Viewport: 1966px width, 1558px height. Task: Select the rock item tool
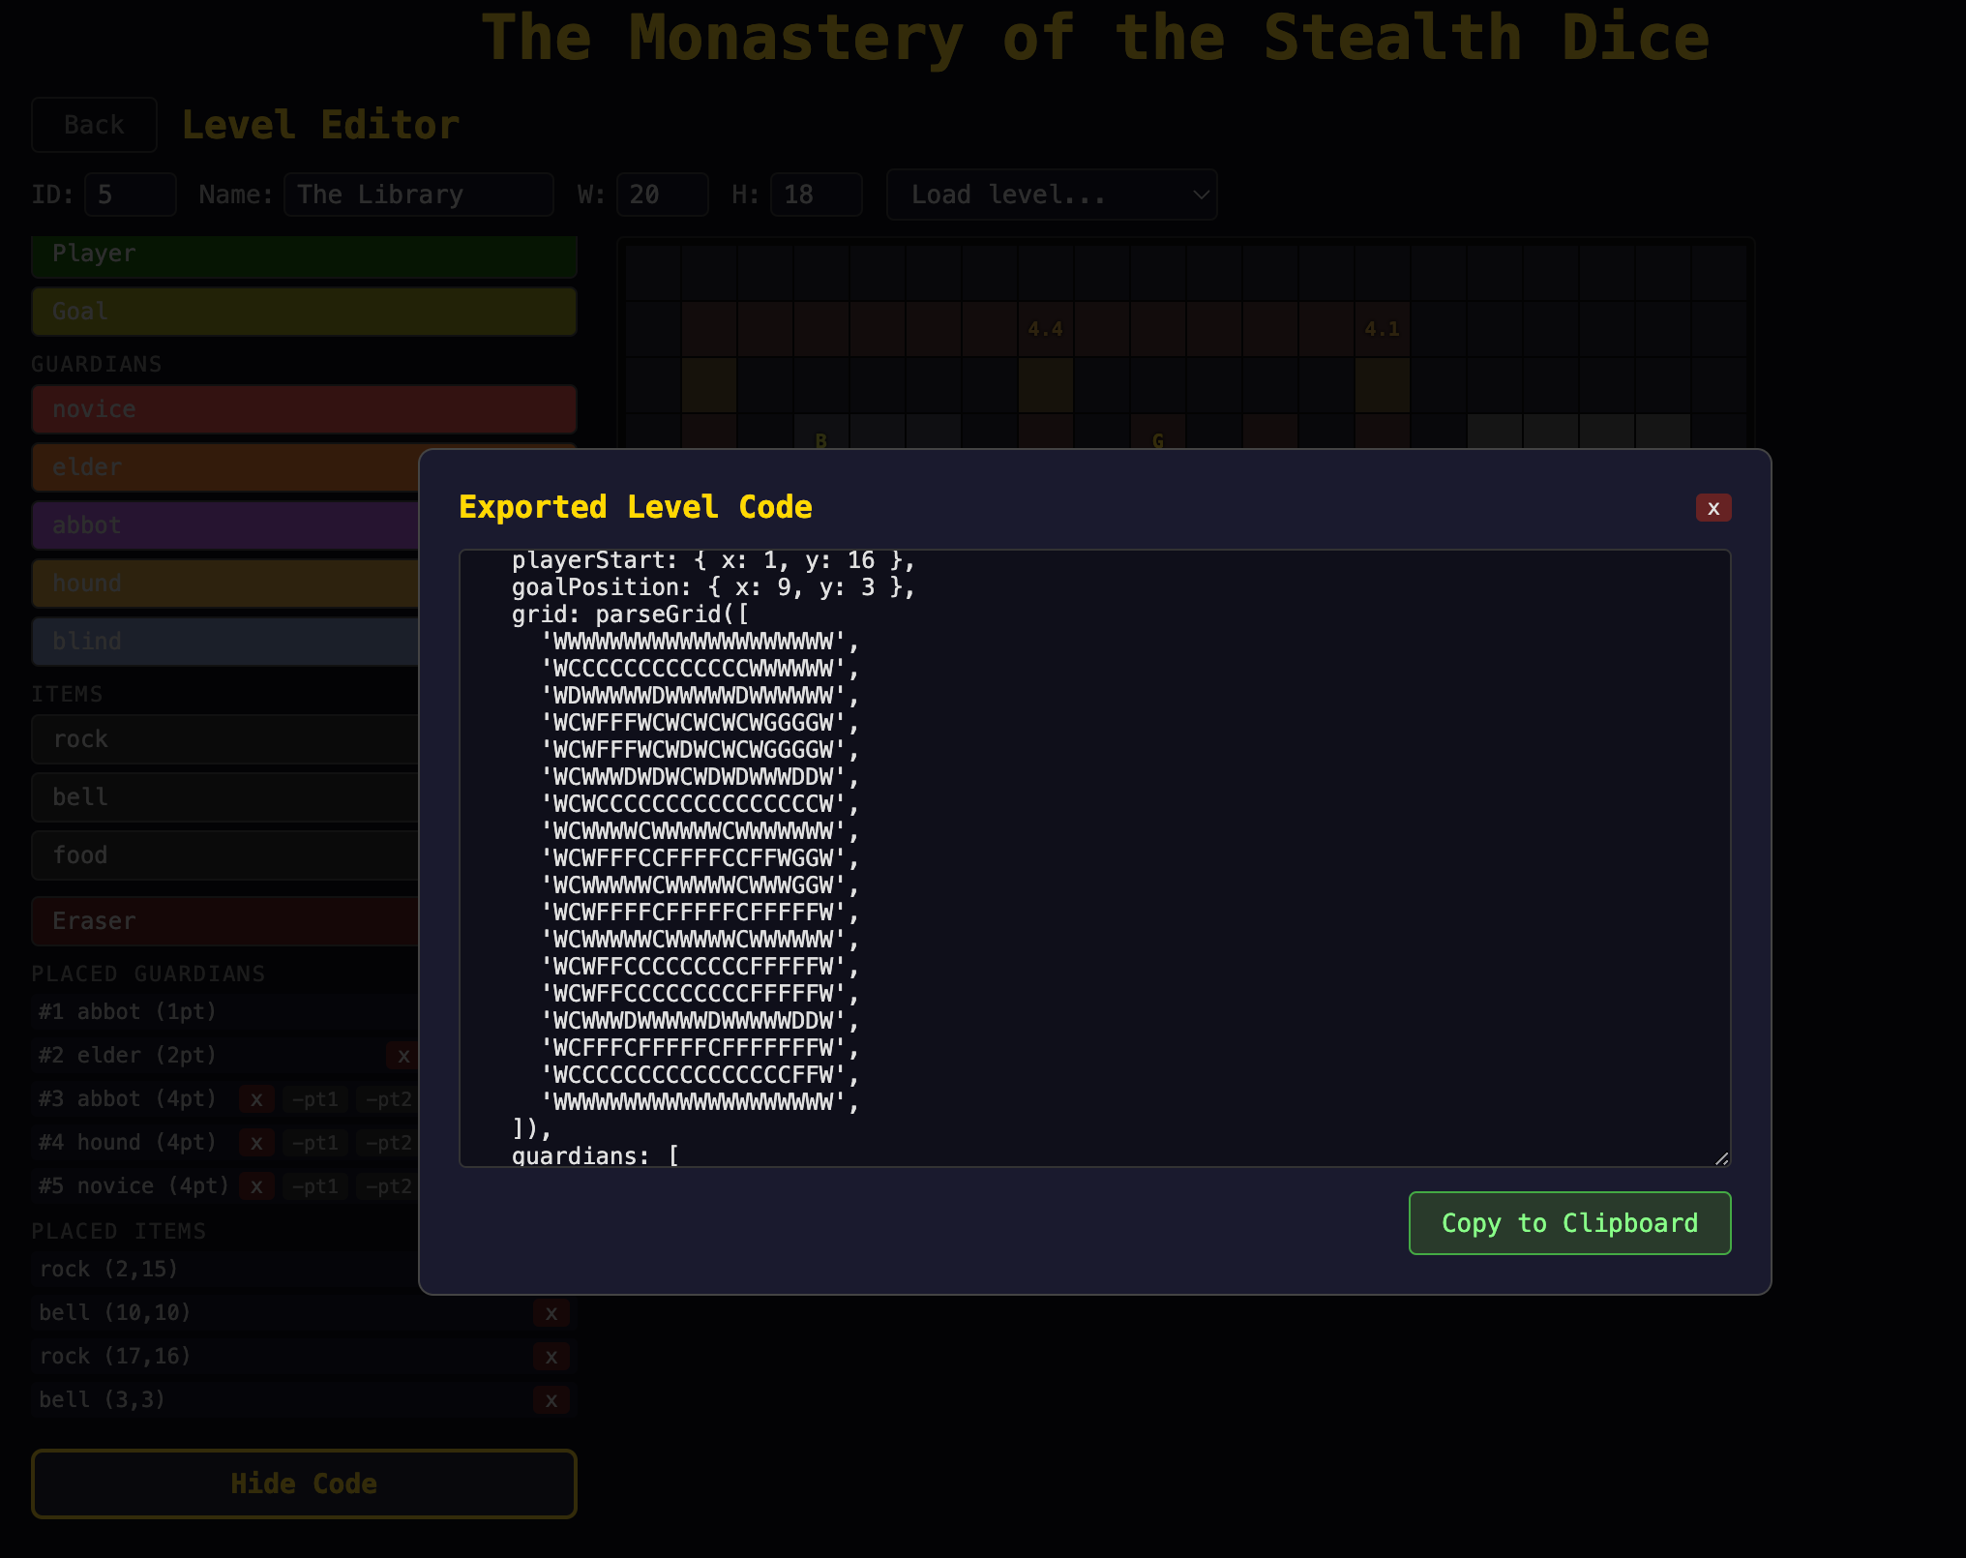225,739
